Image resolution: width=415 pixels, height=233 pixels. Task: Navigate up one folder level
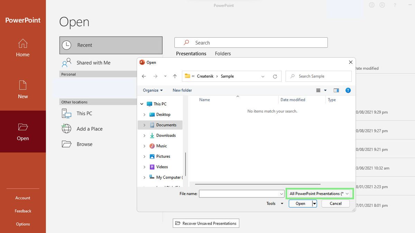point(175,76)
